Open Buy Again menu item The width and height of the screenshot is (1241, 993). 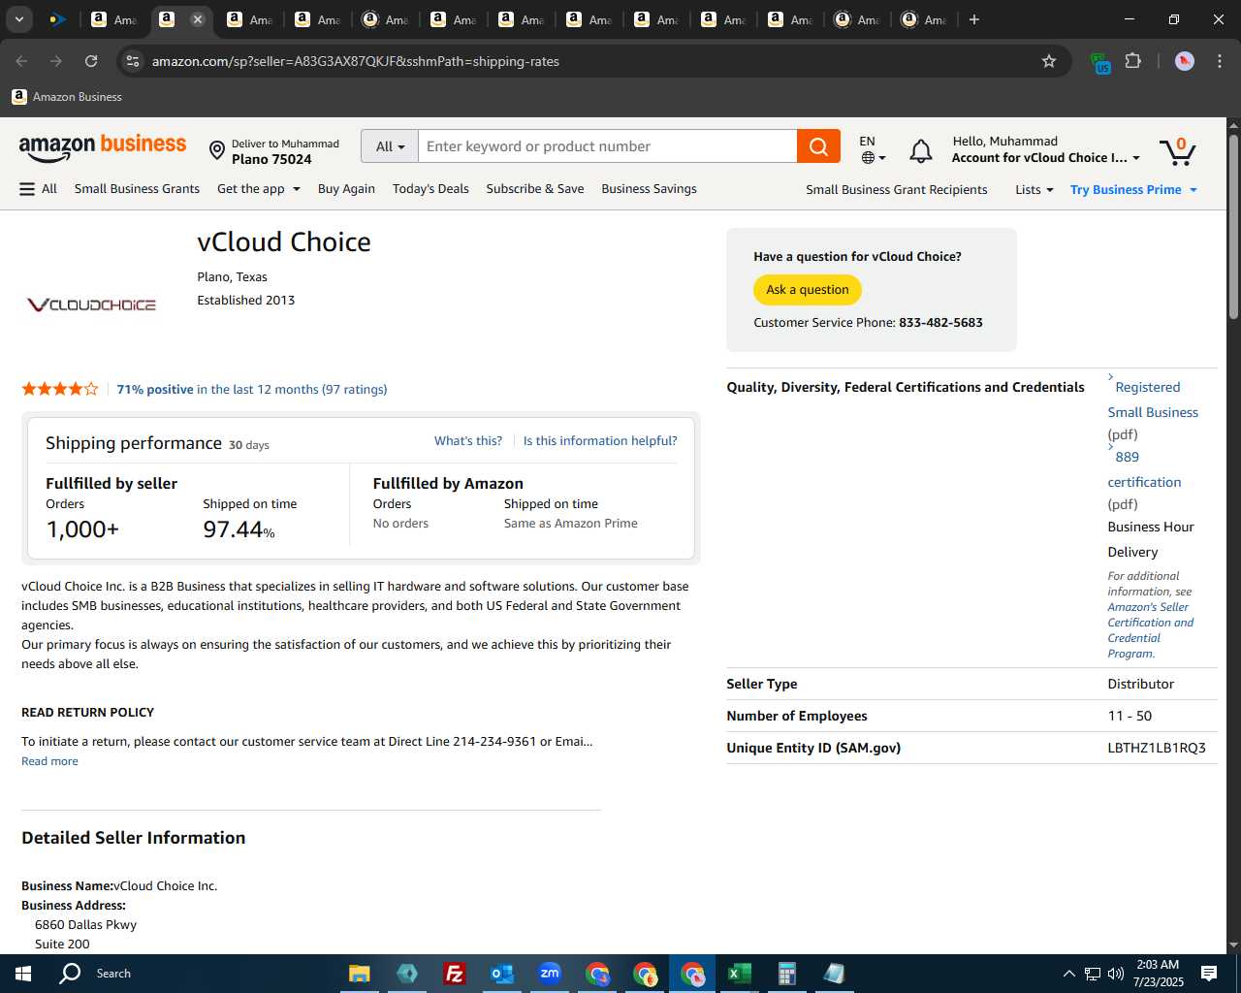[346, 189]
